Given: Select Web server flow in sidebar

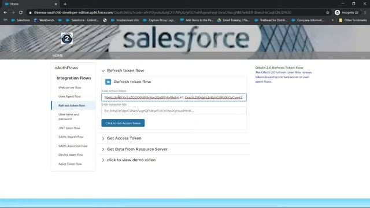Looking at the screenshot, I should click(x=70, y=87).
